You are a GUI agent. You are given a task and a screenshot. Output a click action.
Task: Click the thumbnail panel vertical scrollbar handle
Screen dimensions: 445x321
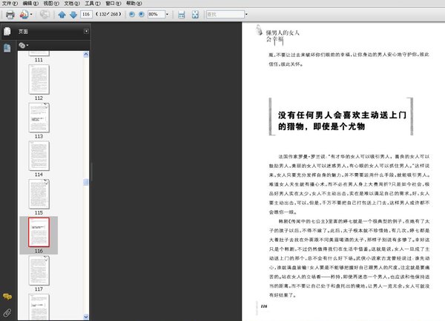[85, 182]
